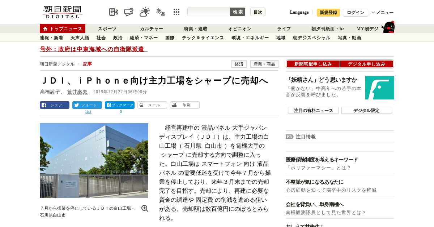The height and width of the screenshot is (227, 434).
Task: Click 朝日新聞デジタル breadcrumb link
Action: click(x=57, y=64)
